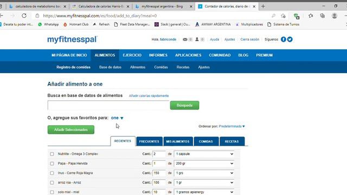Open the '1 gr' serving dropdown for Arroz
The image size is (347, 195).
(x=204, y=183)
